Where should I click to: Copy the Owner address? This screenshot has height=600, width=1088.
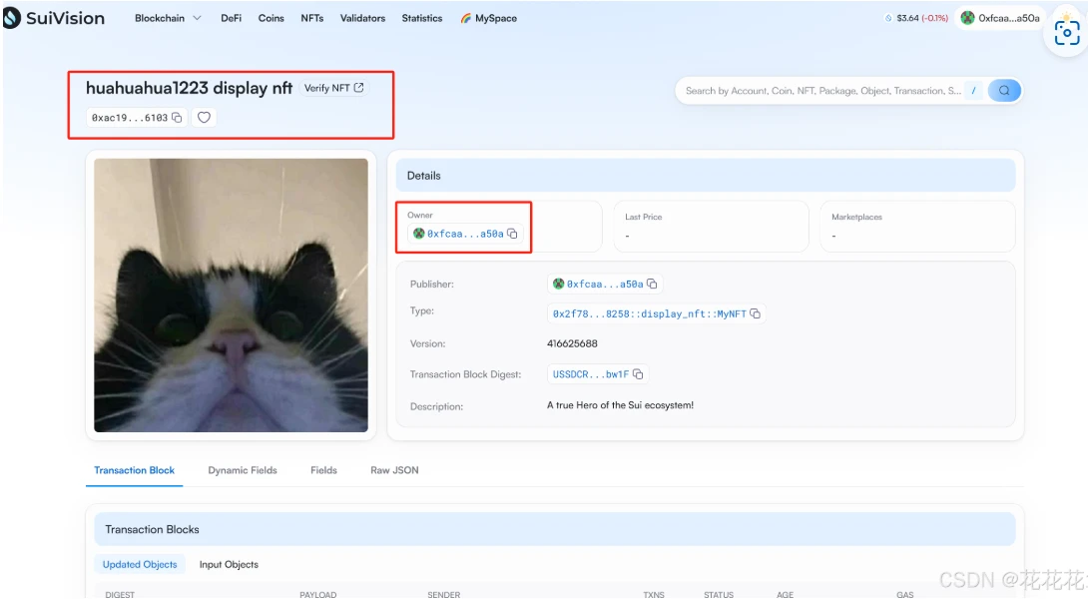[512, 234]
